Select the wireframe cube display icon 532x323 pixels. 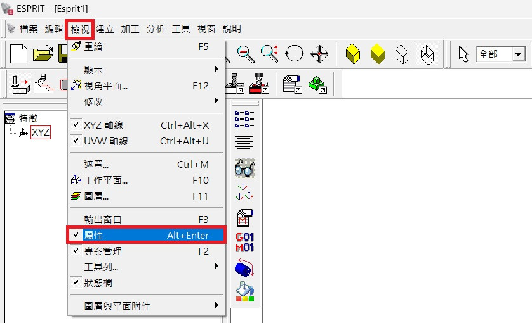click(425, 54)
